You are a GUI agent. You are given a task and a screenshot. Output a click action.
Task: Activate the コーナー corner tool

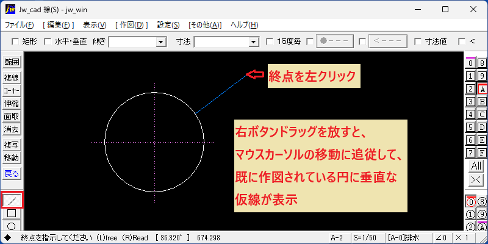pyautogui.click(x=12, y=90)
